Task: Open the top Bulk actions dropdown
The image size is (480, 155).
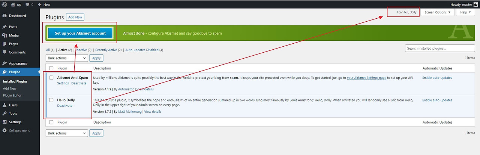Action: 67,58
